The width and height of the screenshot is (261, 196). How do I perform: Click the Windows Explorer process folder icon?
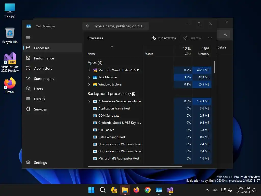click(x=95, y=84)
